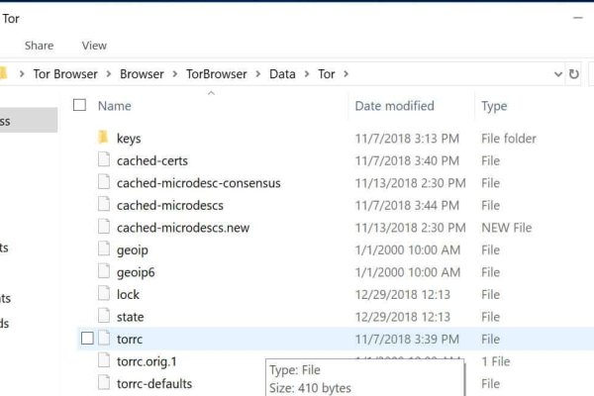The image size is (594, 396).
Task: Select the cached-microdesc-consensus file
Action: (x=198, y=183)
